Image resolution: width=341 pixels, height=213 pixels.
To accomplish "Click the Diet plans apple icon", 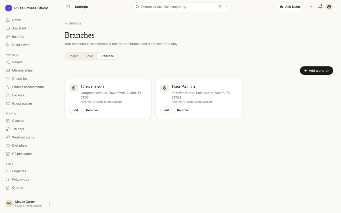I will pos(8,146).
